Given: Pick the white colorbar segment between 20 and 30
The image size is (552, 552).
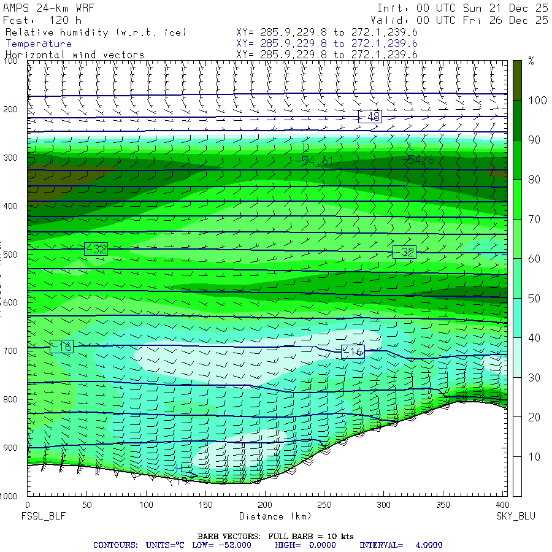Looking at the screenshot, I should click(x=517, y=397).
